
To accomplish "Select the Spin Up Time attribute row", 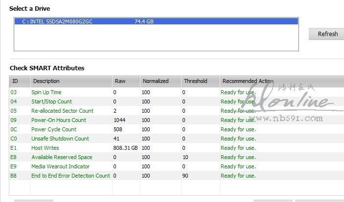I will 46,92.
